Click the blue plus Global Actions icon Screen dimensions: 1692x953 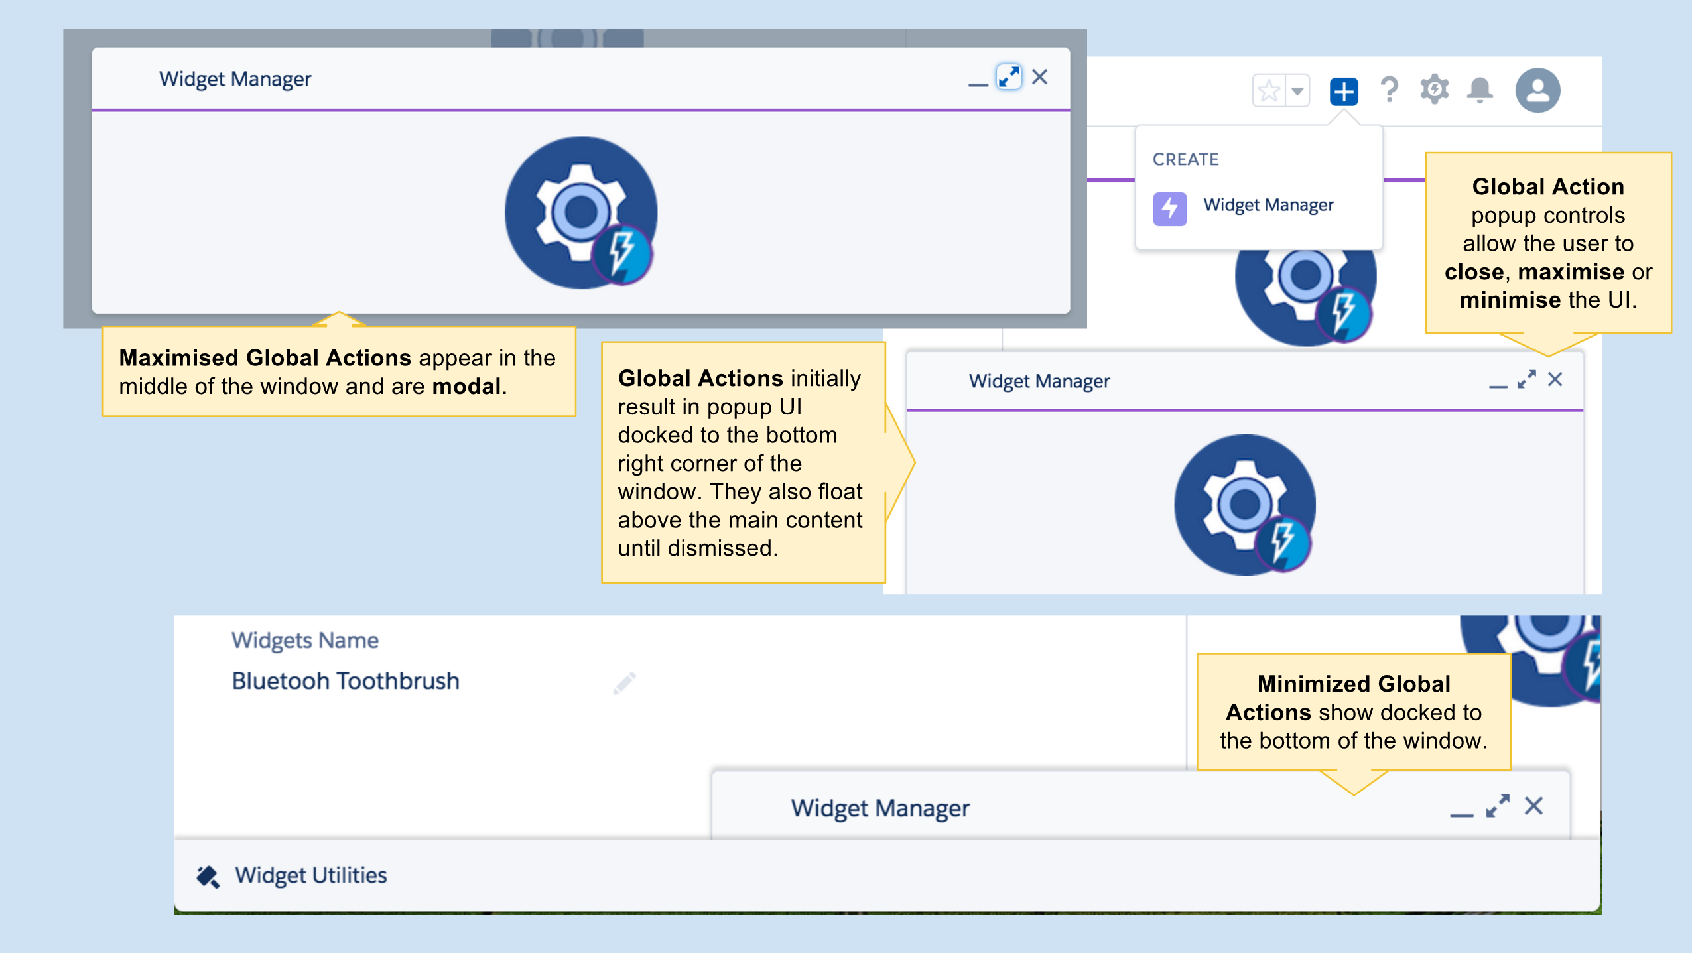pyautogui.click(x=1344, y=91)
